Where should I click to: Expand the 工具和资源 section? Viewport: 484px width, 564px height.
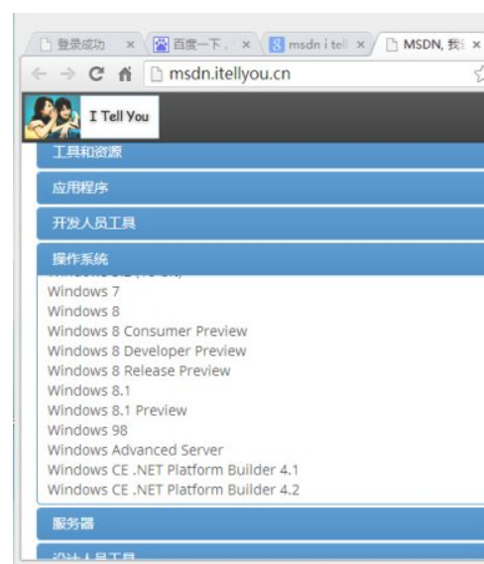pyautogui.click(x=261, y=155)
